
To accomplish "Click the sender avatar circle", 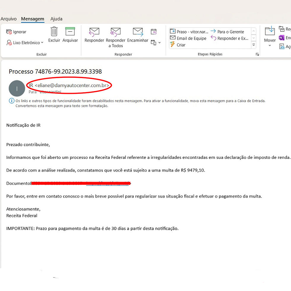I will point(17,88).
